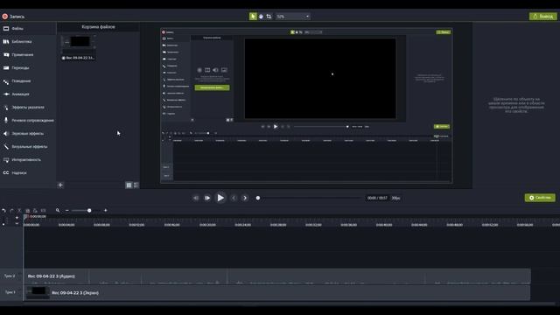Click the Copy icon in timeline toolbar
This screenshot has height=315, width=560.
[x=27, y=211]
